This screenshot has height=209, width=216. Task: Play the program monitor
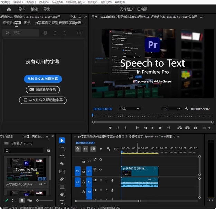tap(153, 128)
